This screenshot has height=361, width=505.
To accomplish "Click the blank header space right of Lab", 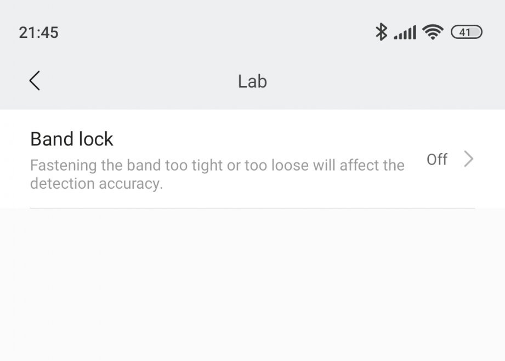I will pyautogui.click(x=384, y=81).
